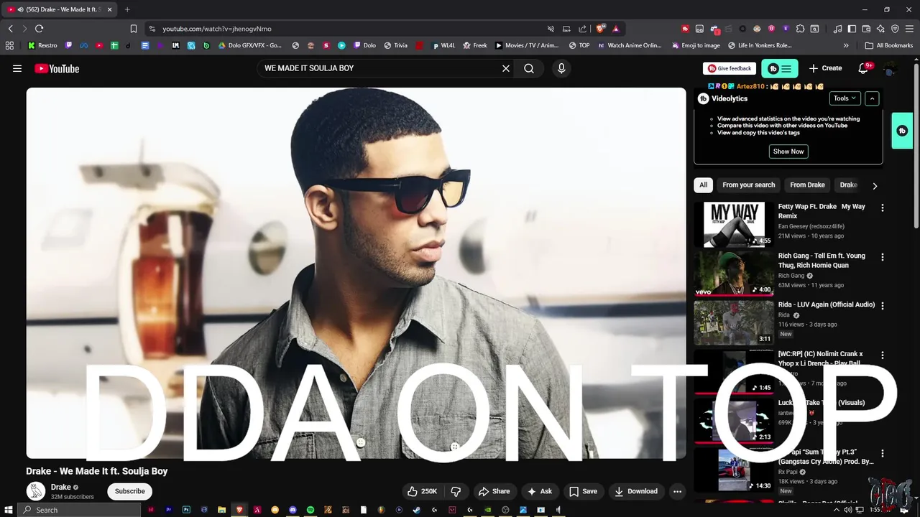The image size is (920, 517).
Task: Open options for My Way Remix video
Action: (x=883, y=208)
